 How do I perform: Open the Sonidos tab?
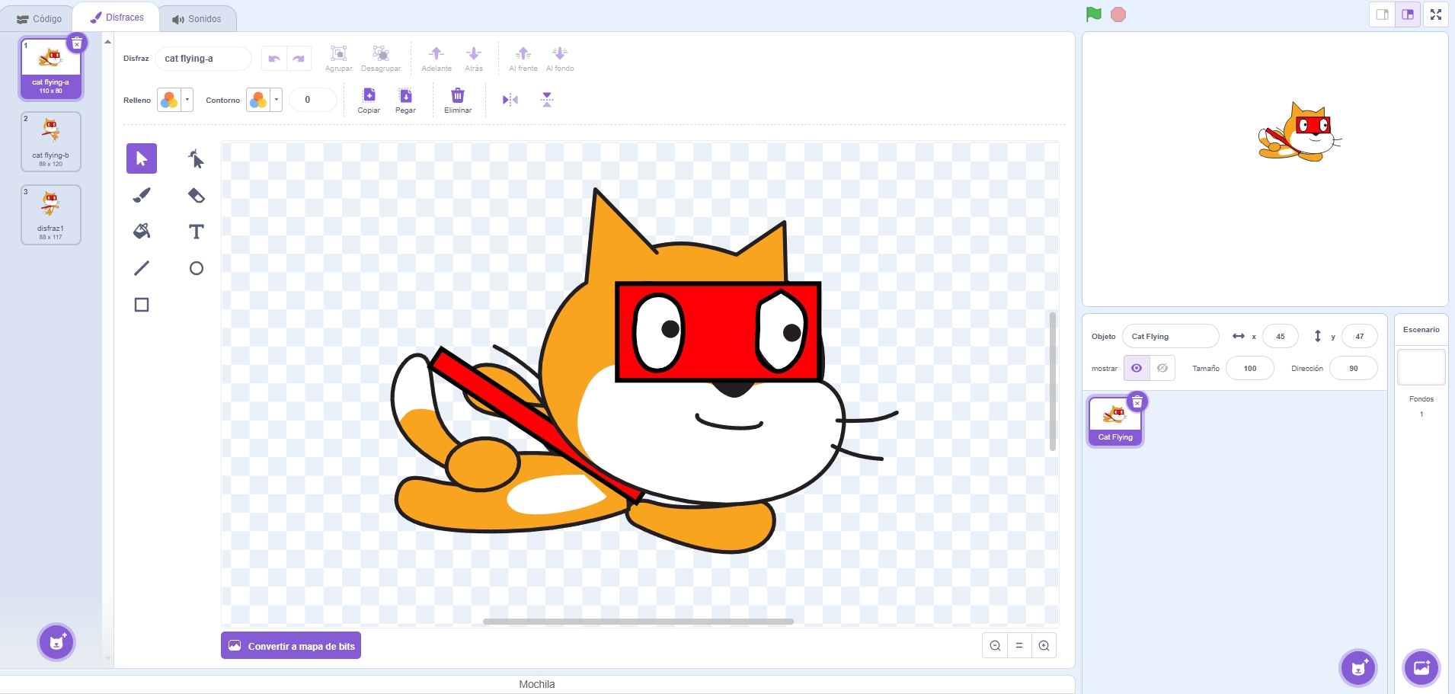(x=197, y=18)
